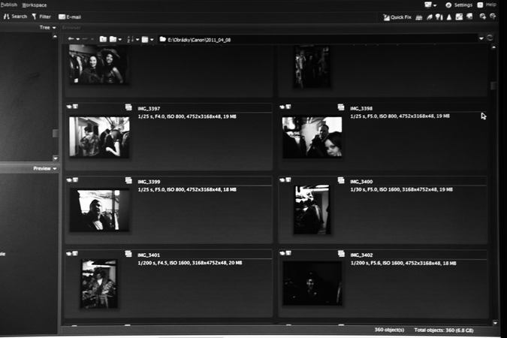
Task: Click the display mode icon
Action: click(145, 40)
